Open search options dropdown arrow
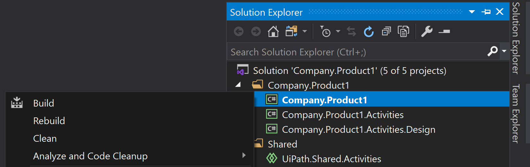Screen dimensions: 530x167 point(504,51)
